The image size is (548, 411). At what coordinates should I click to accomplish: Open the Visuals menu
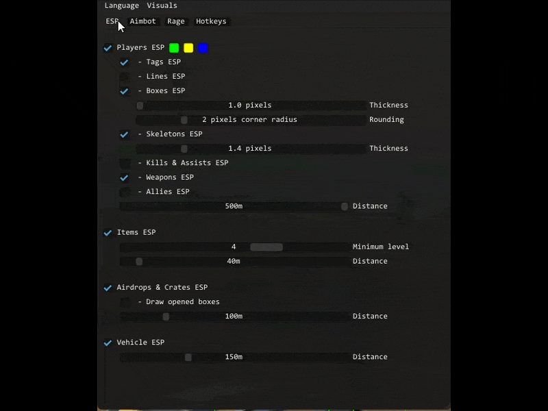[x=162, y=5]
